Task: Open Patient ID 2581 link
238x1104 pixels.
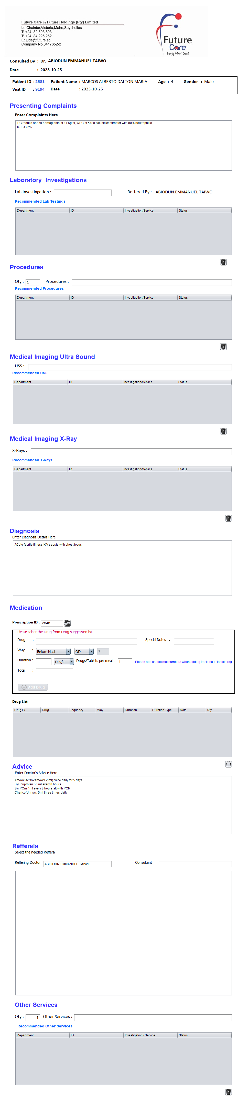Action: coord(40,81)
